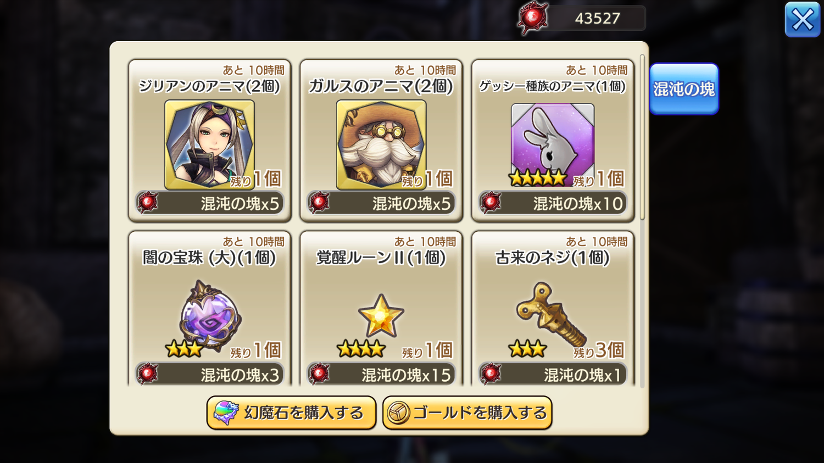Buy Gals anima for 混沌の塊x5
The height and width of the screenshot is (463, 824).
381,203
